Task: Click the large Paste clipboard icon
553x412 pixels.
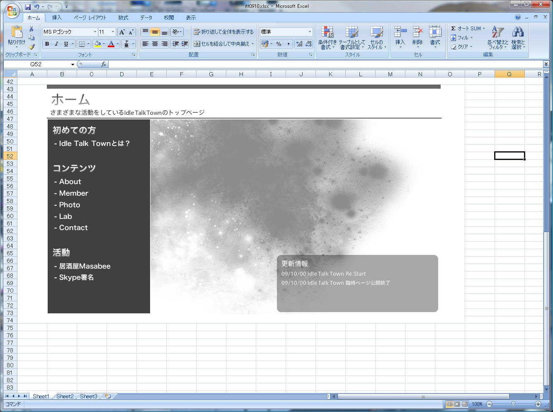Action: 17,32
